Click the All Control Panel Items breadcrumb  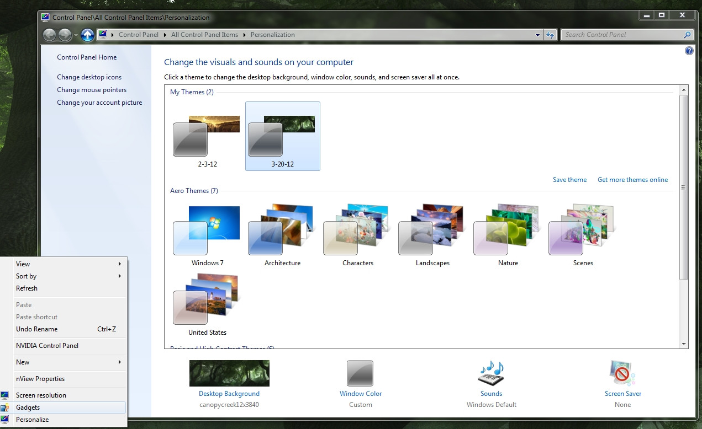coord(204,35)
